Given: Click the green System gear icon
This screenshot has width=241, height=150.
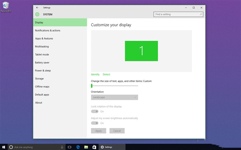Looking at the screenshot, I should click(37, 14).
